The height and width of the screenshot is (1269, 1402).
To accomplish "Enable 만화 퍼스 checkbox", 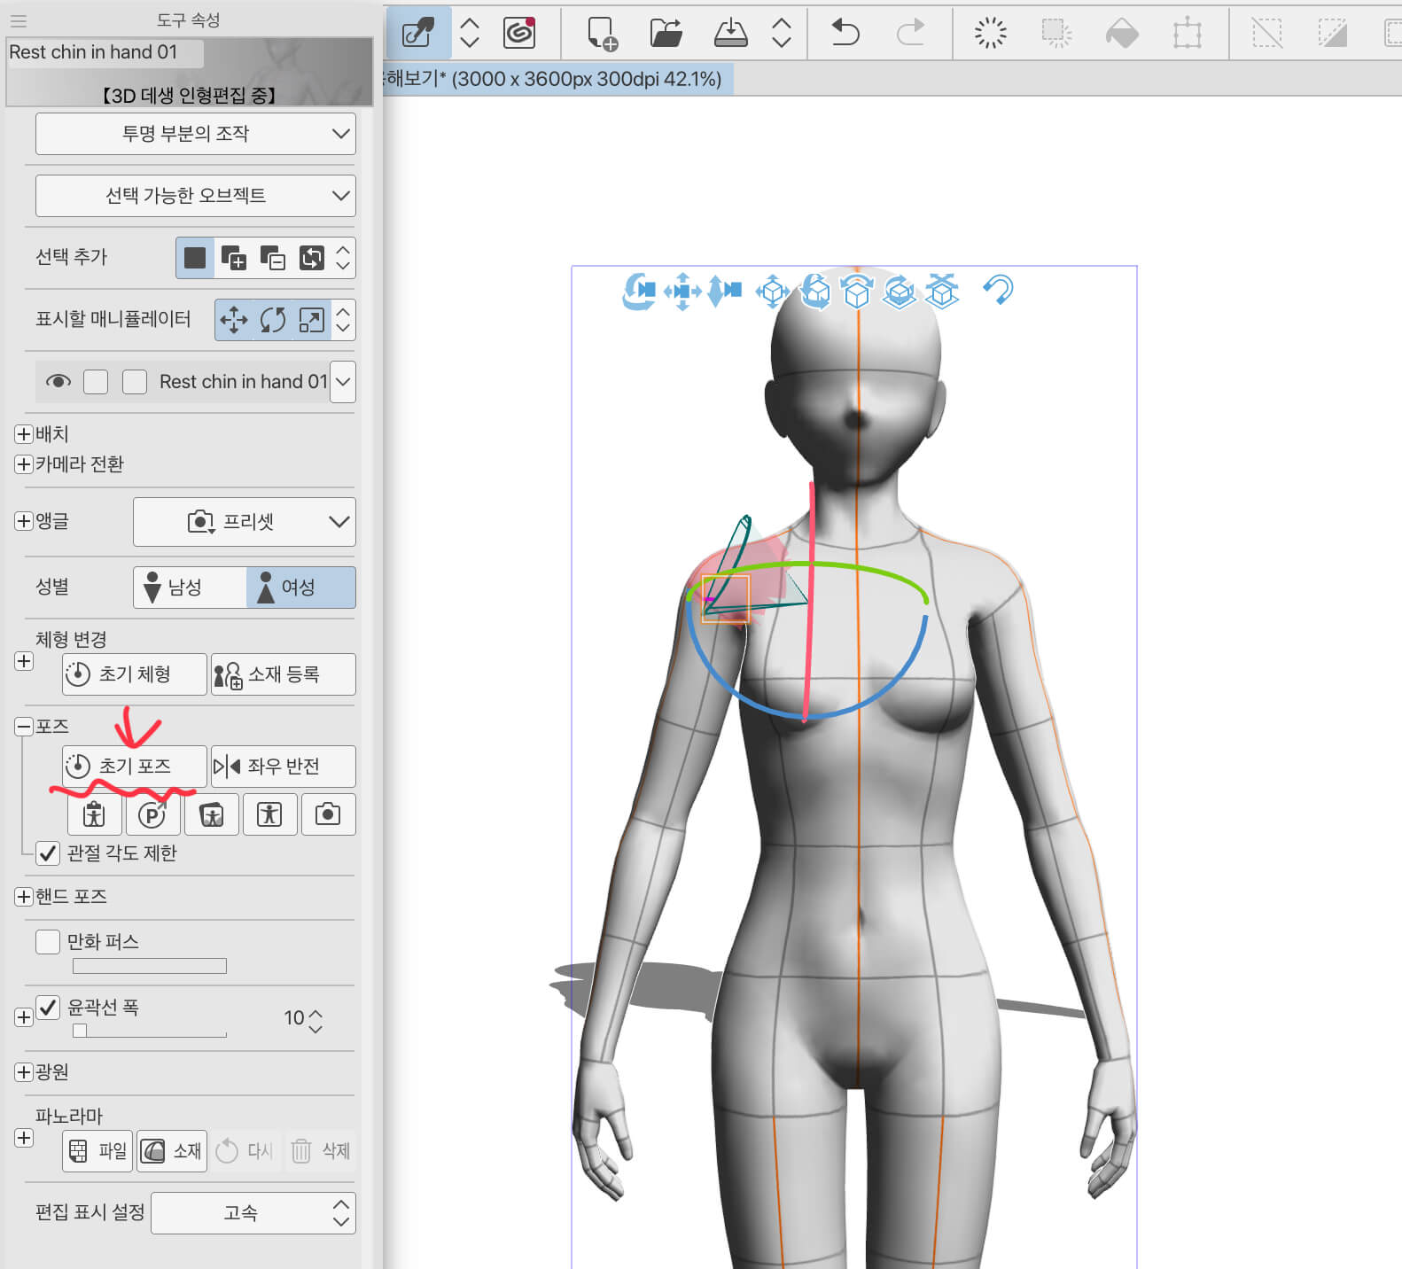I will (x=48, y=941).
